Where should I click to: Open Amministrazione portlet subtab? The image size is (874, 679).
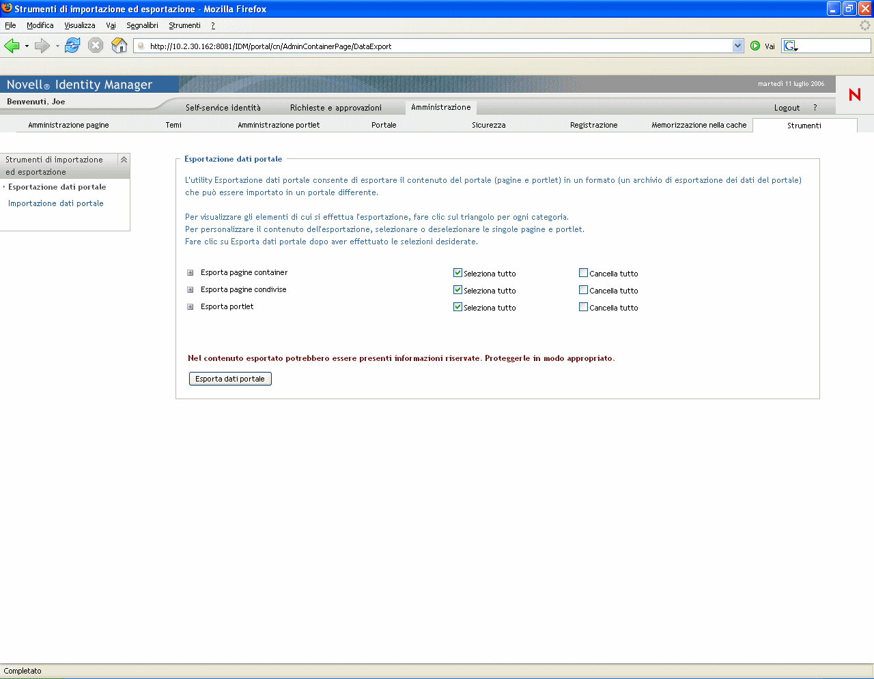pos(279,125)
